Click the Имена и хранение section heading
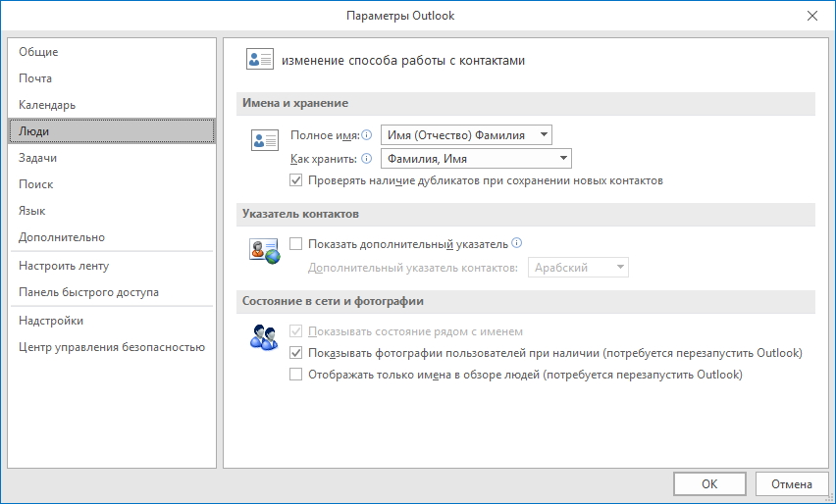Screen dimensions: 836x504 click(294, 103)
